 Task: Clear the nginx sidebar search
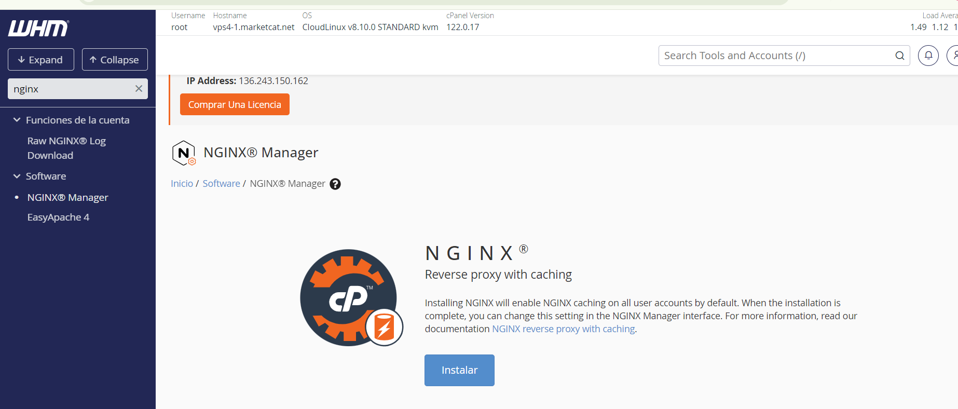[139, 89]
